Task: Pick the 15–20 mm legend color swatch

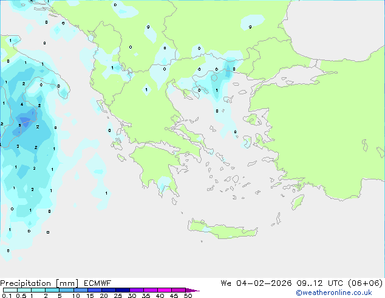Action: 94,290
